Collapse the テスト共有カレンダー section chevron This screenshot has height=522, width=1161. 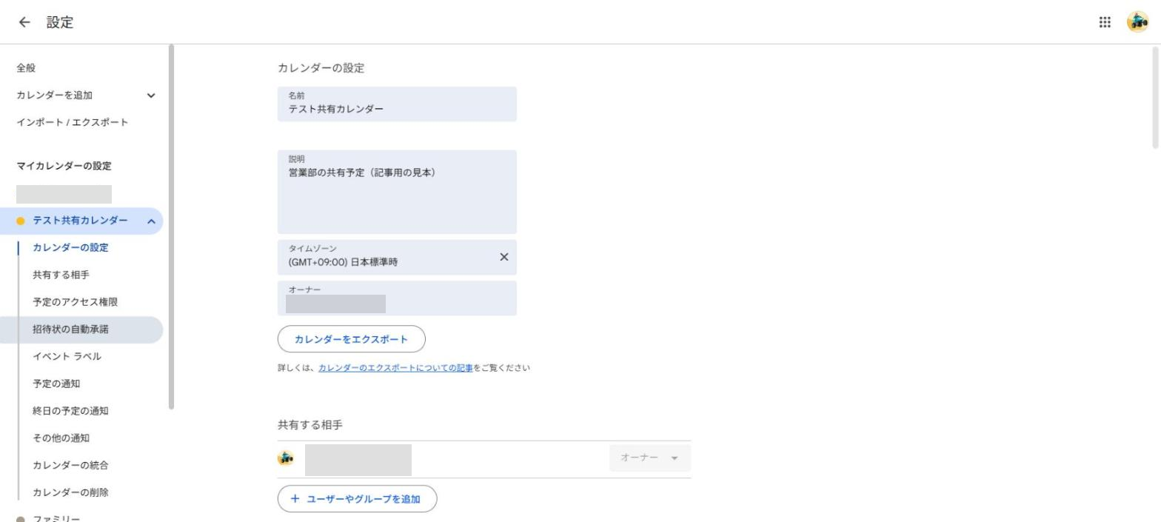pos(150,221)
